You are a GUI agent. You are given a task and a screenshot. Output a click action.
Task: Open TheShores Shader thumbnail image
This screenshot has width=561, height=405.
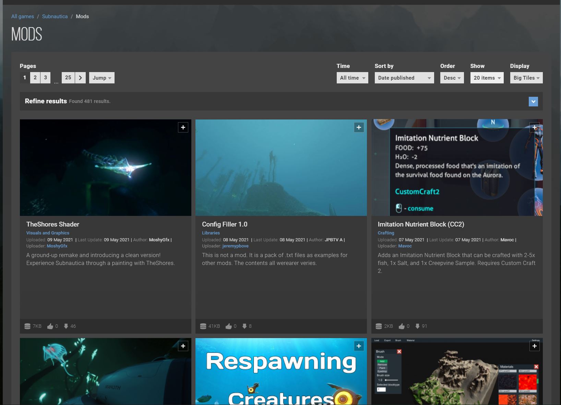106,167
